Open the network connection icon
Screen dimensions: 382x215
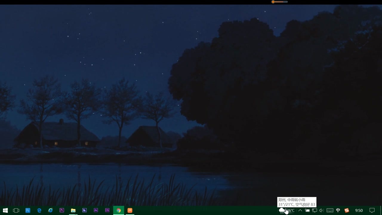click(315, 210)
